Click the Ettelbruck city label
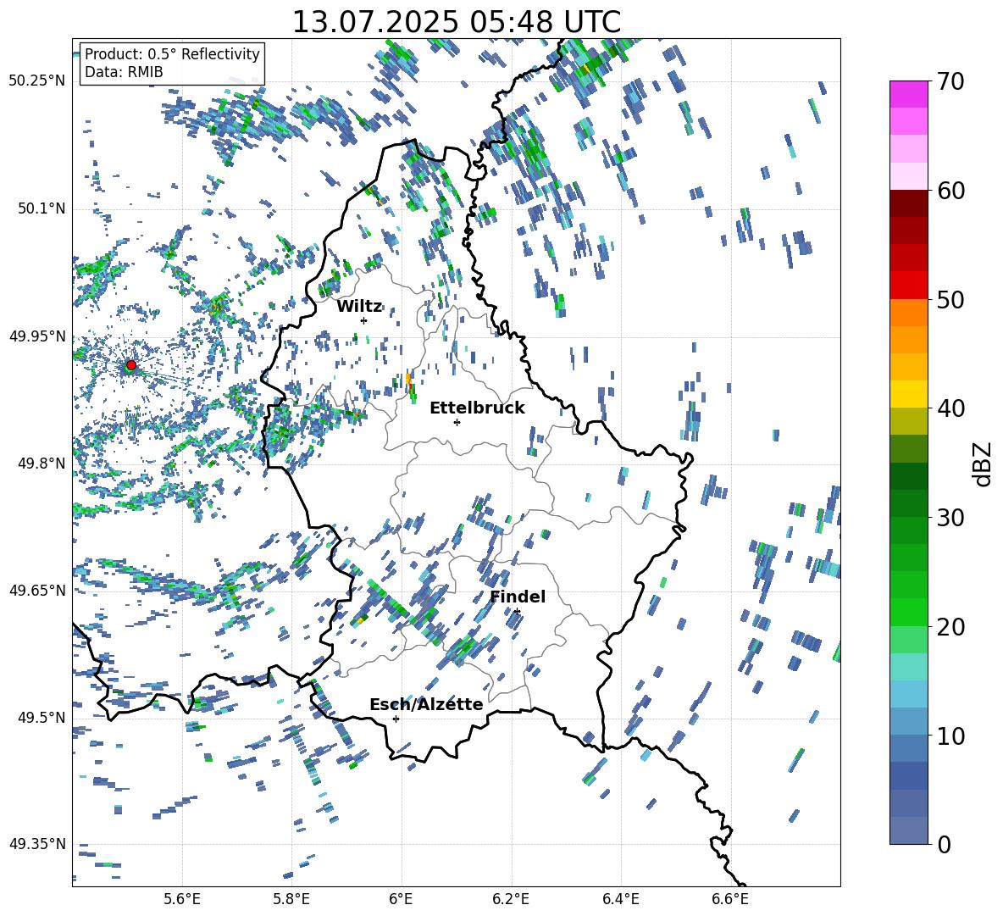 pos(477,408)
